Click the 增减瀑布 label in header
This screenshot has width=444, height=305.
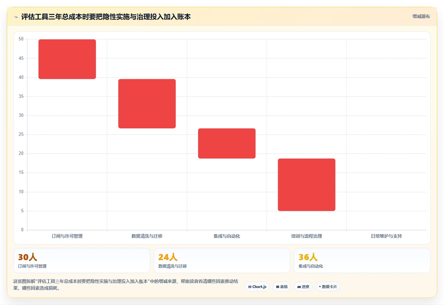(421, 16)
